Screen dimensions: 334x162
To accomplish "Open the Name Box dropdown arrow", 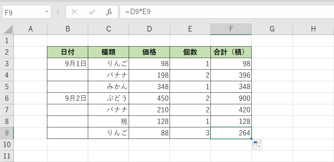I will point(47,12).
